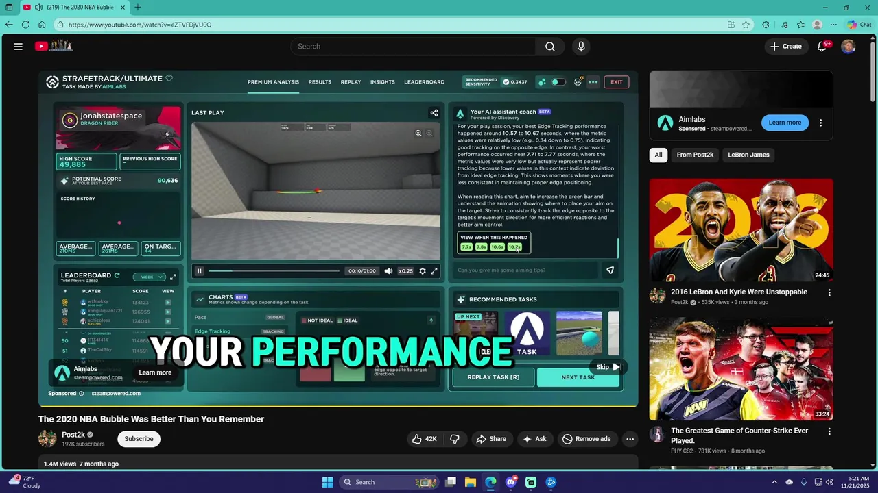Open options for Greatest Game of Counter-Strike video

point(829,431)
